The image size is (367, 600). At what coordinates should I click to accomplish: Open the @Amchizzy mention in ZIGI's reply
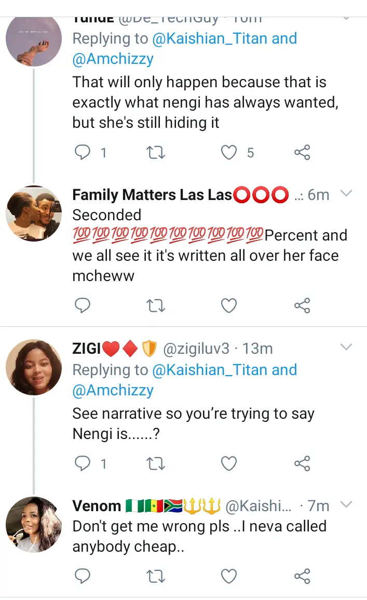(x=113, y=390)
